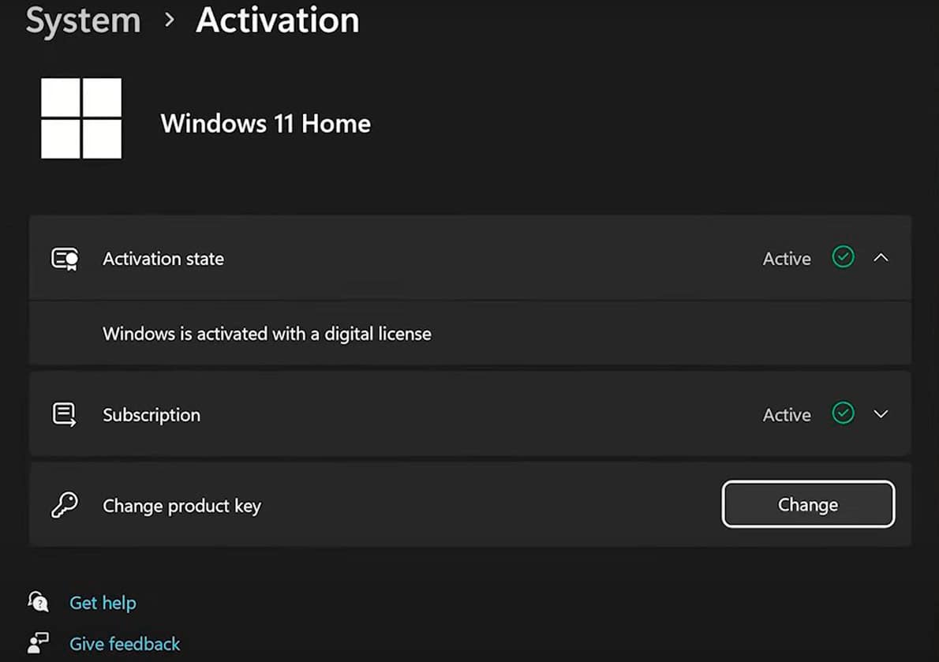Go back to System via breadcrumb

83,21
